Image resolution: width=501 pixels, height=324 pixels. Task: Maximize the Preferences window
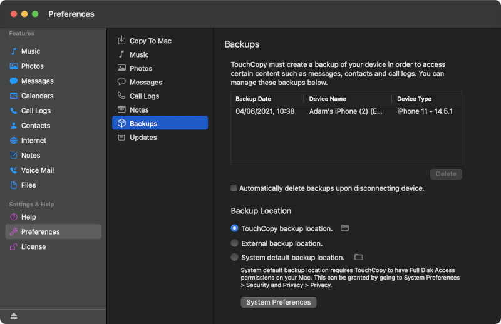click(35, 14)
